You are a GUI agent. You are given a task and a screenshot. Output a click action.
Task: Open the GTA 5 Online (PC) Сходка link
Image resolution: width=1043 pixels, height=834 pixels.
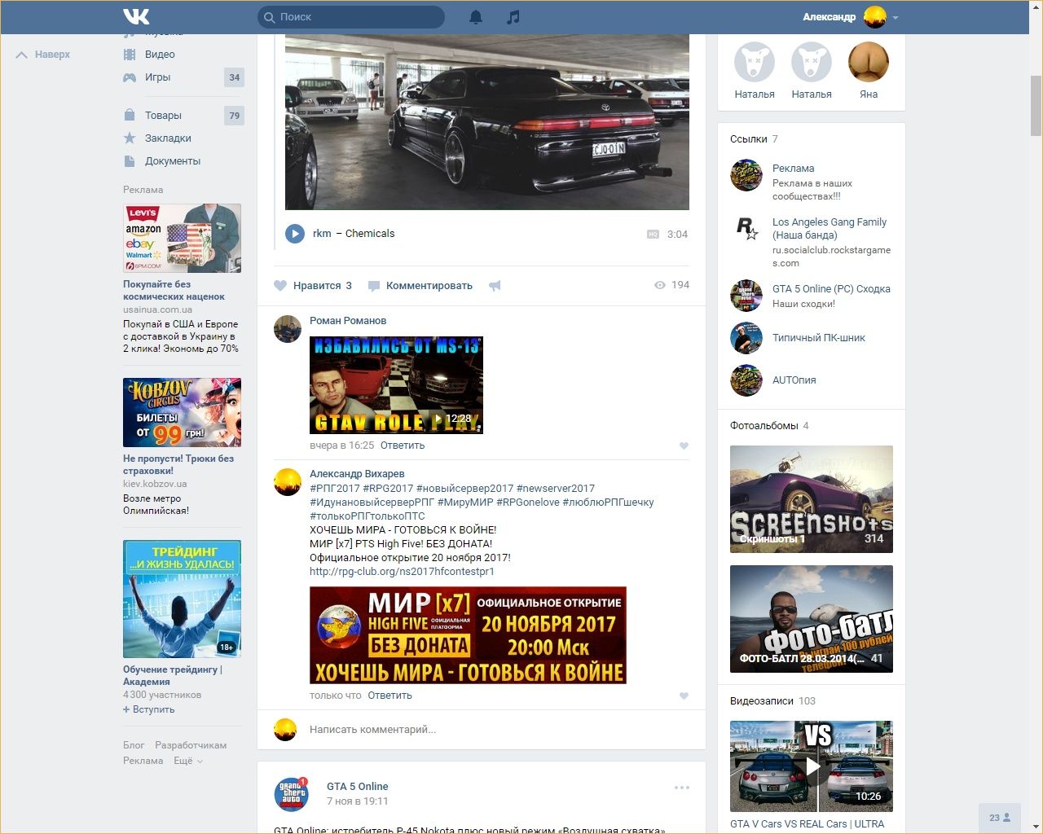point(831,289)
